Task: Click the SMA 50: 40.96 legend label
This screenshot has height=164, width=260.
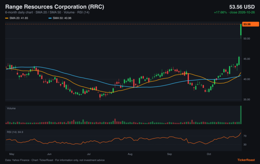Action: 62,18
